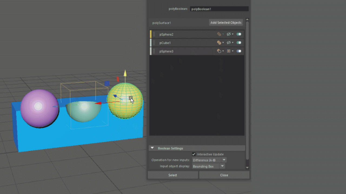Grab the drag handle of pSphere3 row
The height and width of the screenshot is (194, 346).
[154, 51]
